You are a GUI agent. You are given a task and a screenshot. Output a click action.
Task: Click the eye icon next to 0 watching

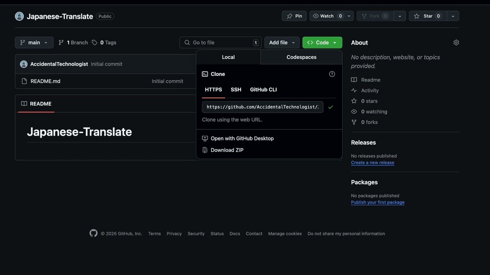354,112
